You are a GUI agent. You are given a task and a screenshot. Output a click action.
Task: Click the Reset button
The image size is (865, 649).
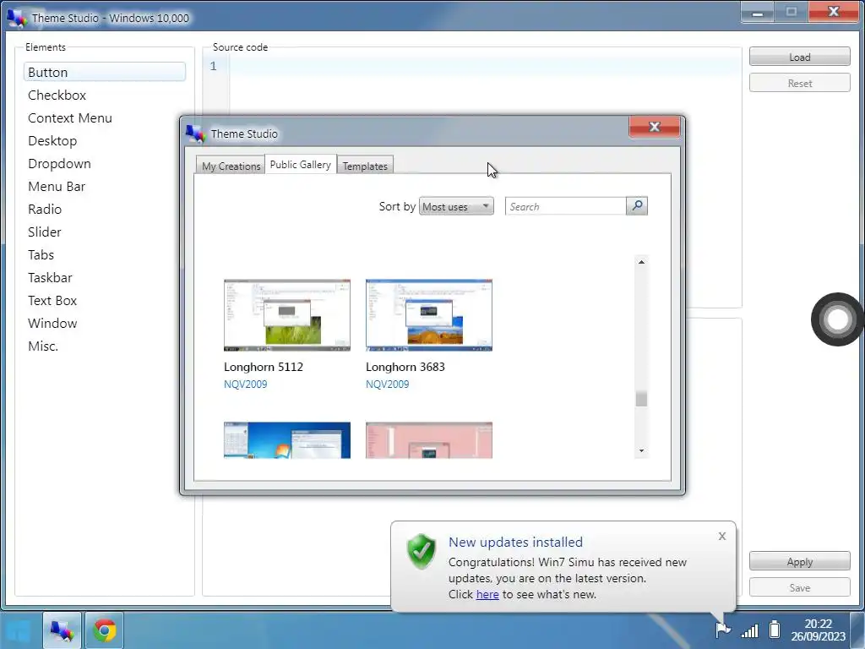(799, 84)
